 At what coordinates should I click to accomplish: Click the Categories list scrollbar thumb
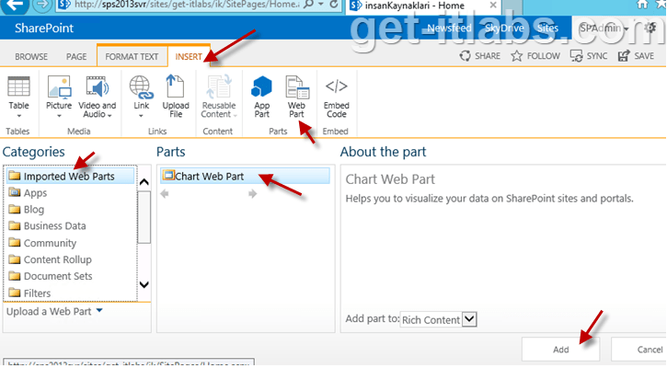[x=144, y=217]
